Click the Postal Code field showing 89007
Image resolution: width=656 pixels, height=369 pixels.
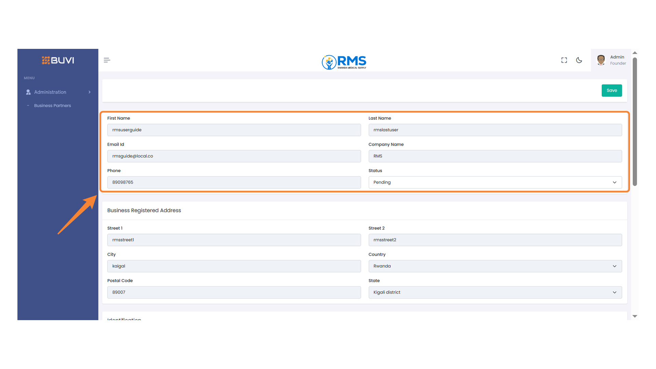coord(234,292)
